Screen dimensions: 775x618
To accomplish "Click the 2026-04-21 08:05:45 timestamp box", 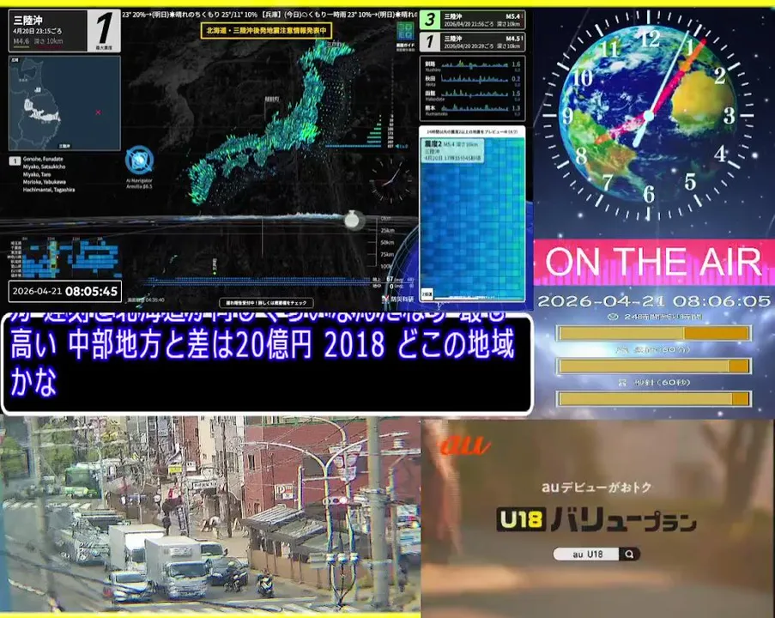I will coord(65,291).
